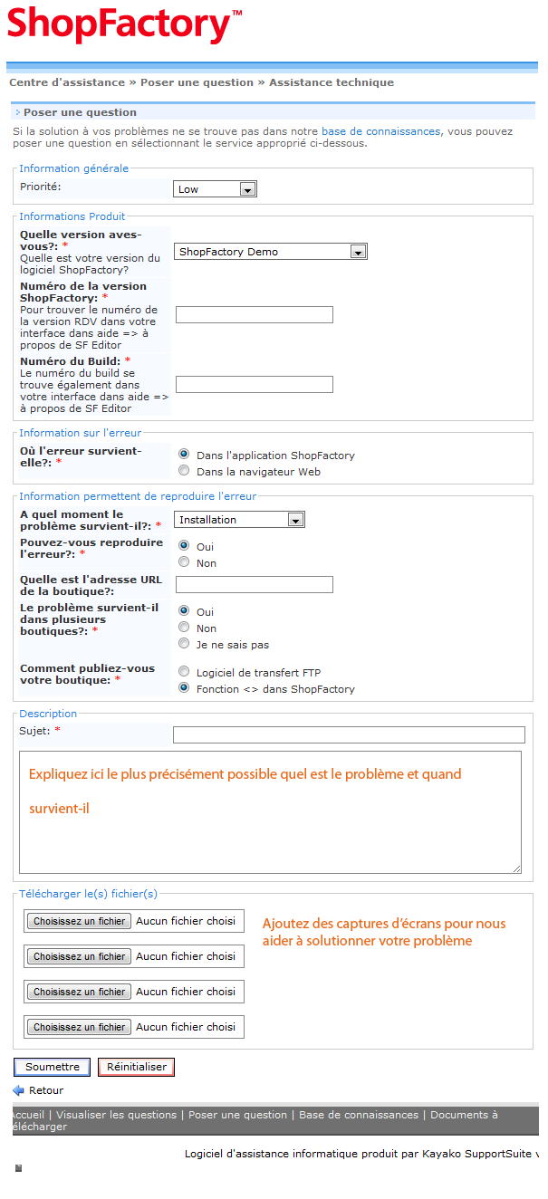Screen dimensions: 548x1199
Task: Select 'Logiciel de transfert FTP' option
Action: pos(184,672)
